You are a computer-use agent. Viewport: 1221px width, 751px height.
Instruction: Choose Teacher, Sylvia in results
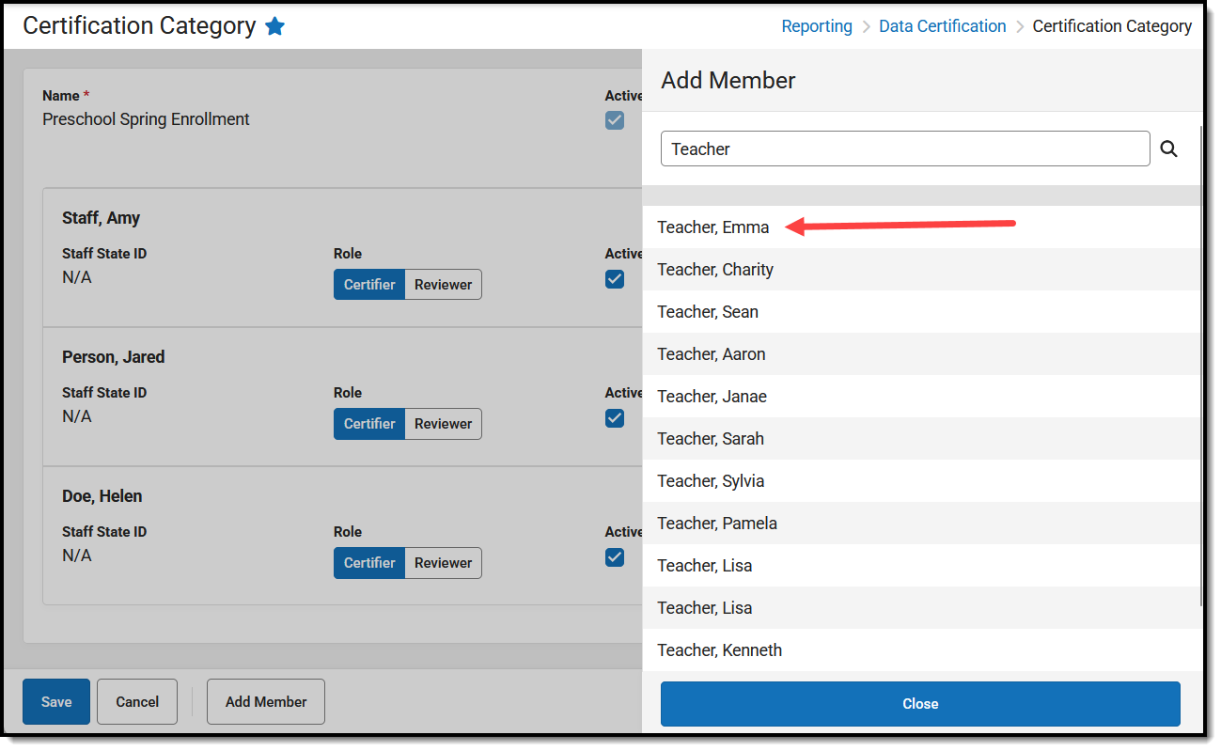tap(921, 481)
